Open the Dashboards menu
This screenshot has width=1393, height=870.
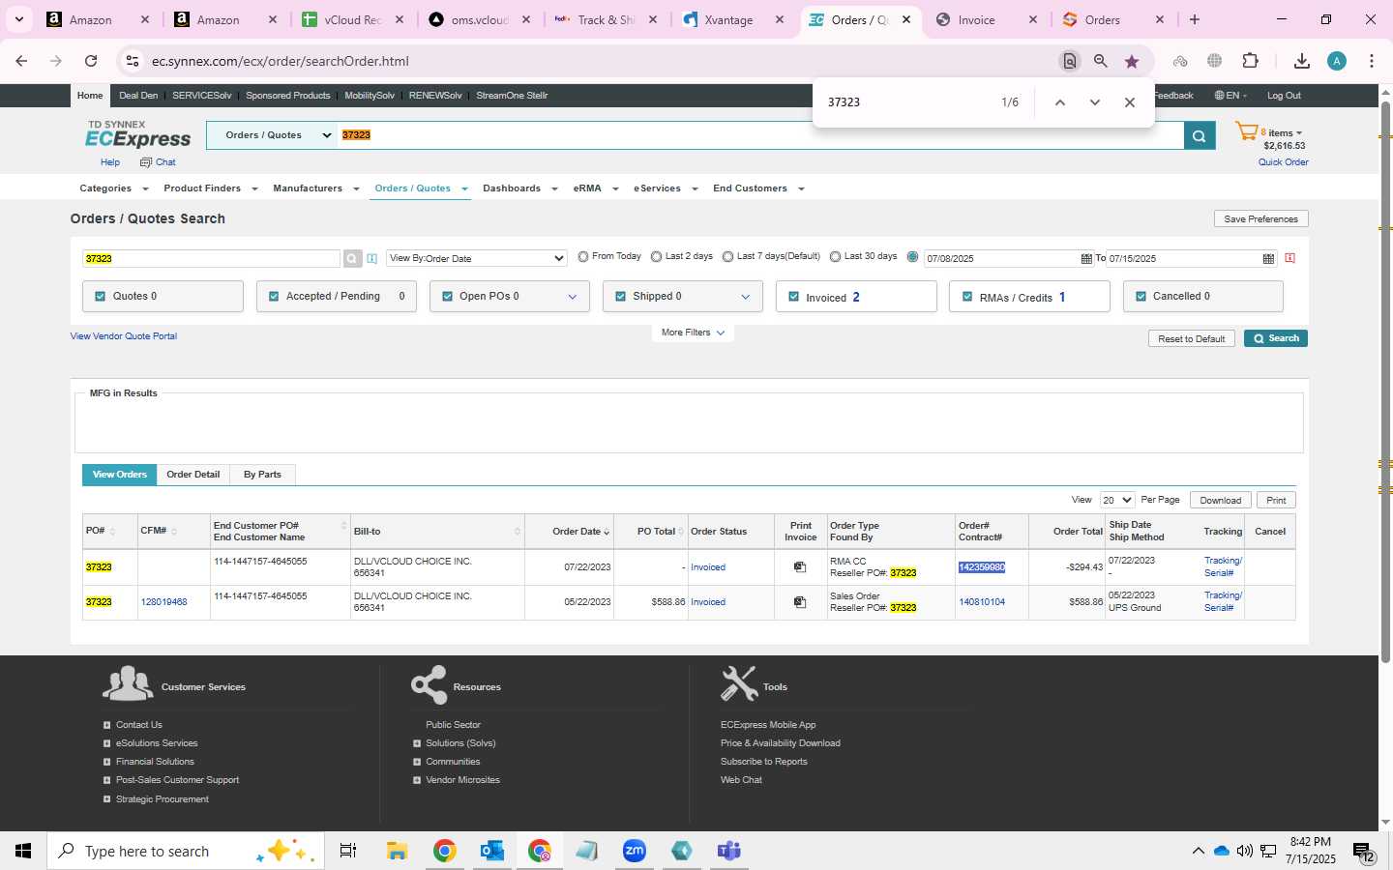coord(519,188)
